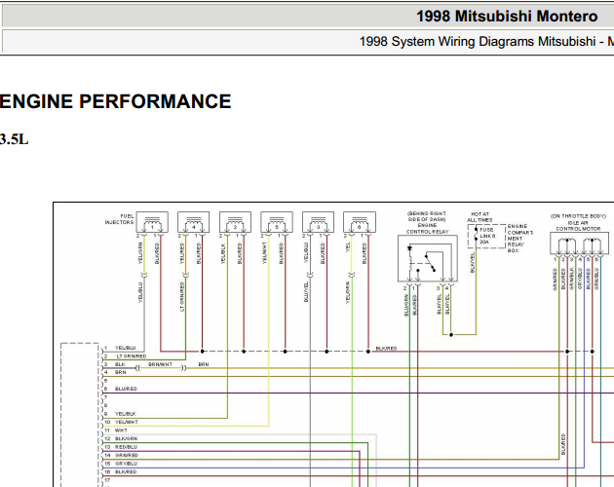Image resolution: width=614 pixels, height=487 pixels.
Task: Click fuel injector number 5 symbol
Action: click(x=277, y=222)
